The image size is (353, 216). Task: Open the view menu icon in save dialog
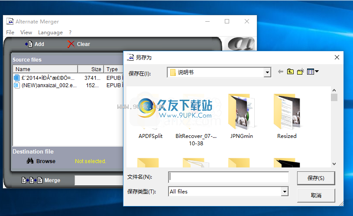pos(313,72)
